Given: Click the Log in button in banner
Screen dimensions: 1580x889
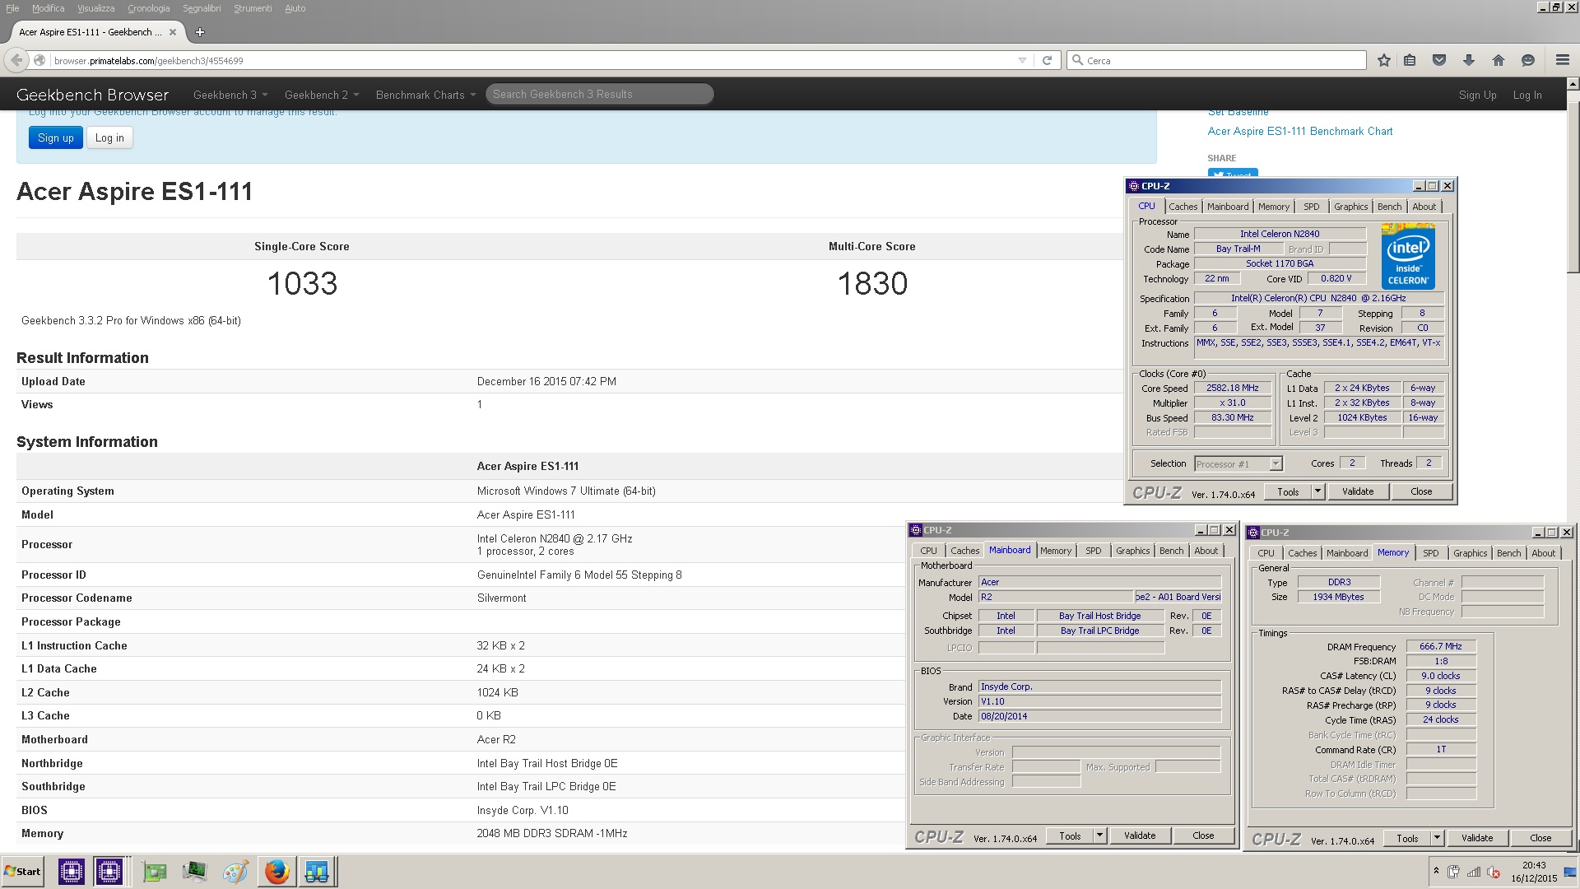Looking at the screenshot, I should (109, 137).
